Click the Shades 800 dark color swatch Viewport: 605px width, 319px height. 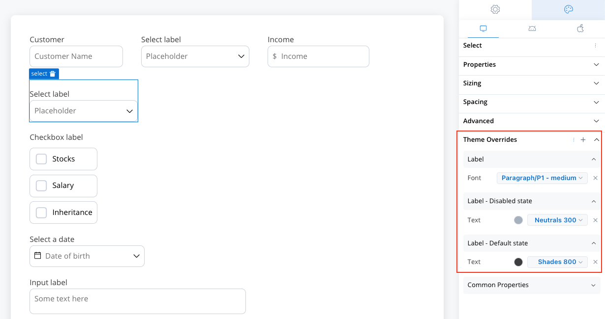point(518,262)
